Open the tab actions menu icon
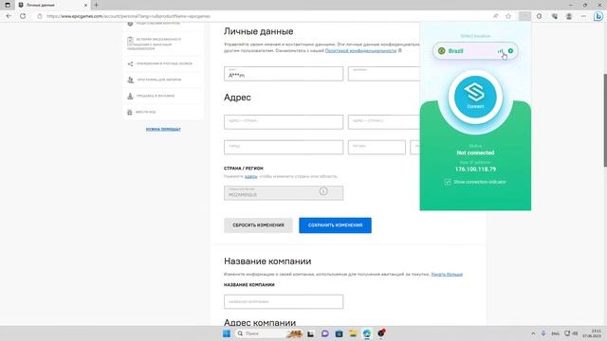 coord(8,5)
